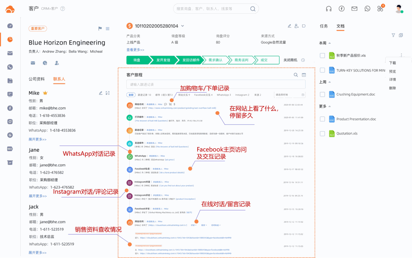The width and height of the screenshot is (412, 258).
Task: Open the filter funnel in documents panel
Action: tap(393, 35)
